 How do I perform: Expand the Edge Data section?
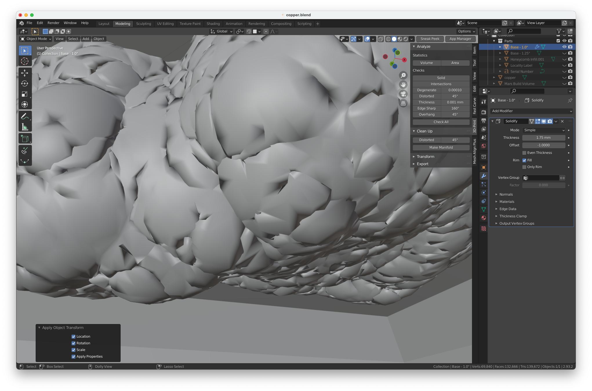(508, 209)
